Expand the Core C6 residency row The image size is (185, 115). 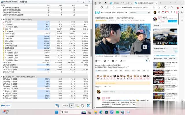3,96
